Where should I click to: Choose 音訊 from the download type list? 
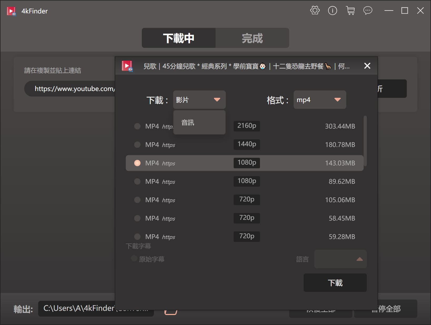point(199,123)
